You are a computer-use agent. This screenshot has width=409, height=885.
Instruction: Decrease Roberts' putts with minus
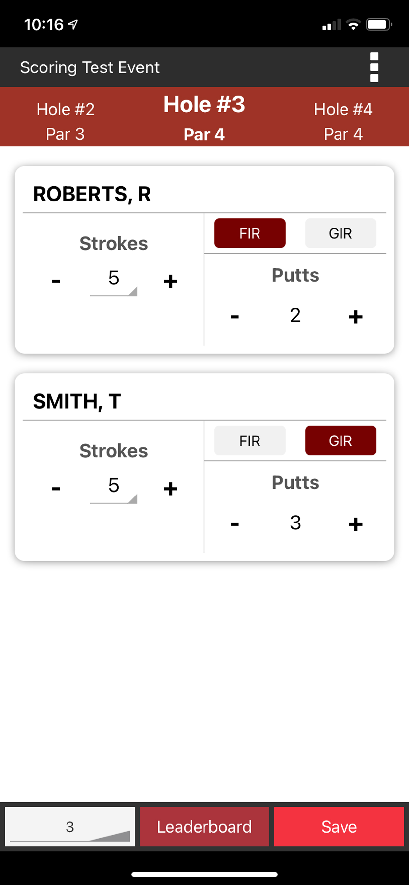pos(234,316)
